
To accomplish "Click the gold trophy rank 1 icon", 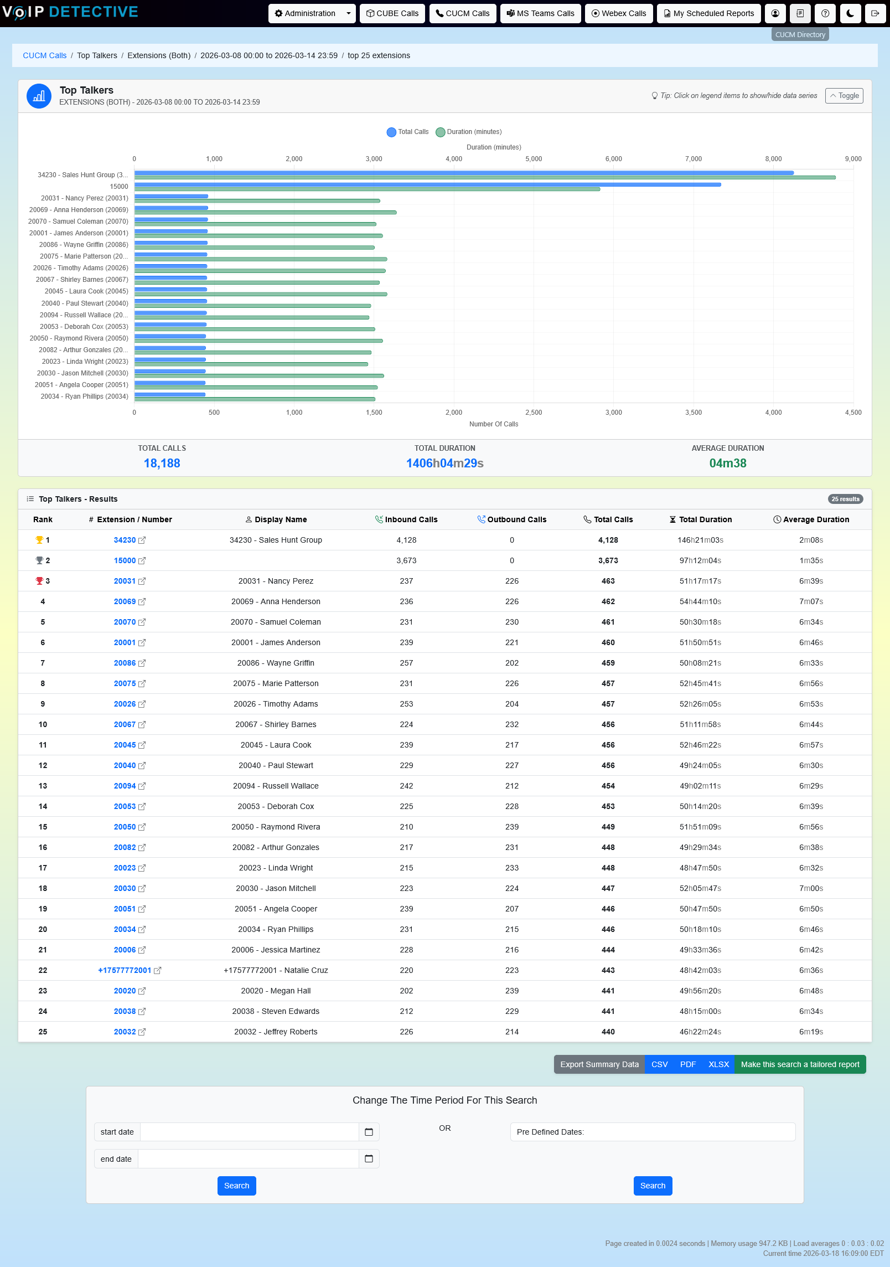I will 39,540.
